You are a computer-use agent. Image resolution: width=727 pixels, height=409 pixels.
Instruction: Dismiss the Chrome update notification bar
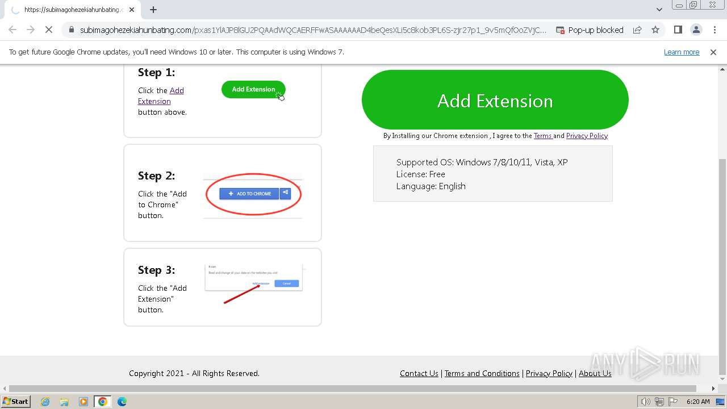point(713,52)
